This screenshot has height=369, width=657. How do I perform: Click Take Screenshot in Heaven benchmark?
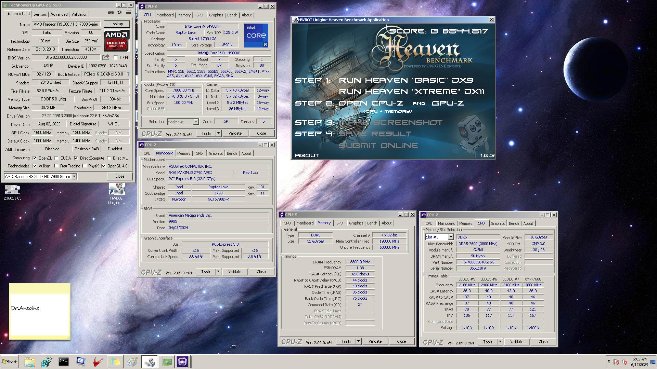390,122
